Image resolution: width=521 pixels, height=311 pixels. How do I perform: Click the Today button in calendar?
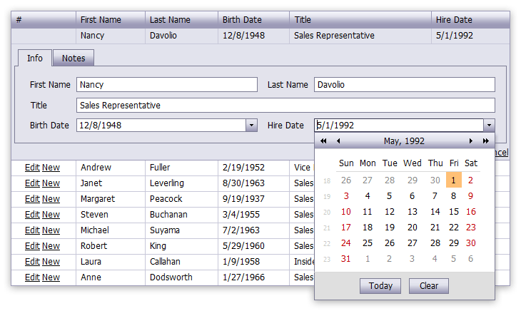(x=380, y=286)
